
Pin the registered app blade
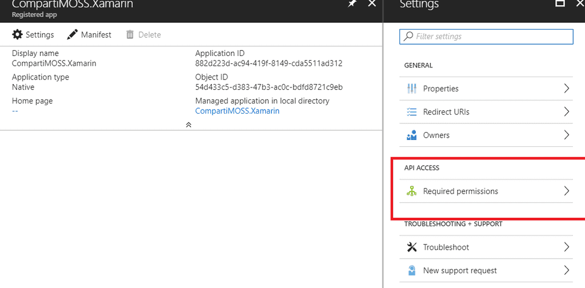click(352, 4)
